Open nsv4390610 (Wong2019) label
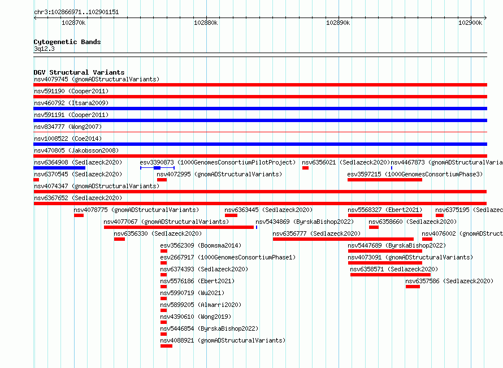503x368 pixels. (196, 317)
